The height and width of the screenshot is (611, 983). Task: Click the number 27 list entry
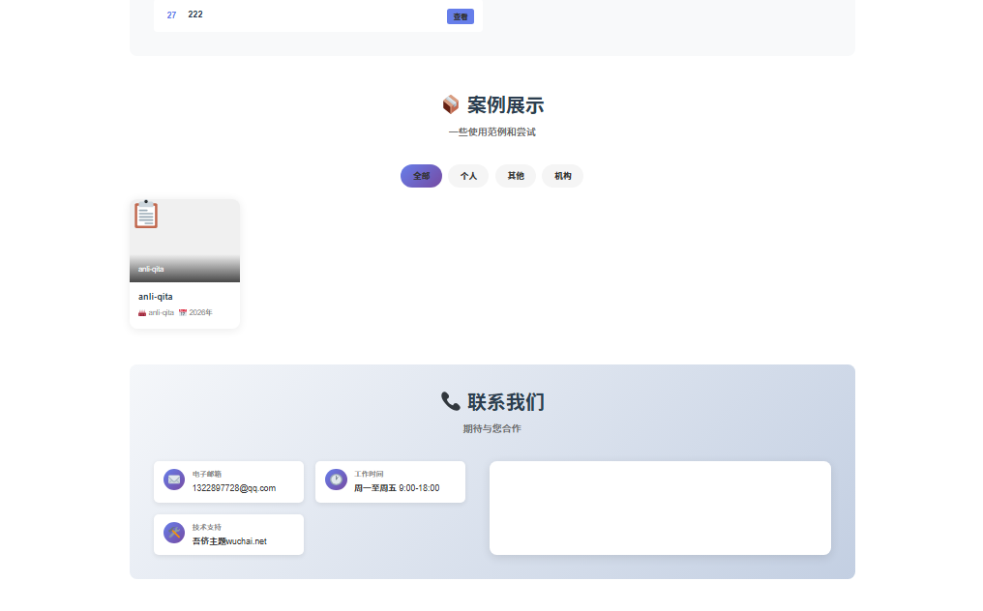pos(171,15)
